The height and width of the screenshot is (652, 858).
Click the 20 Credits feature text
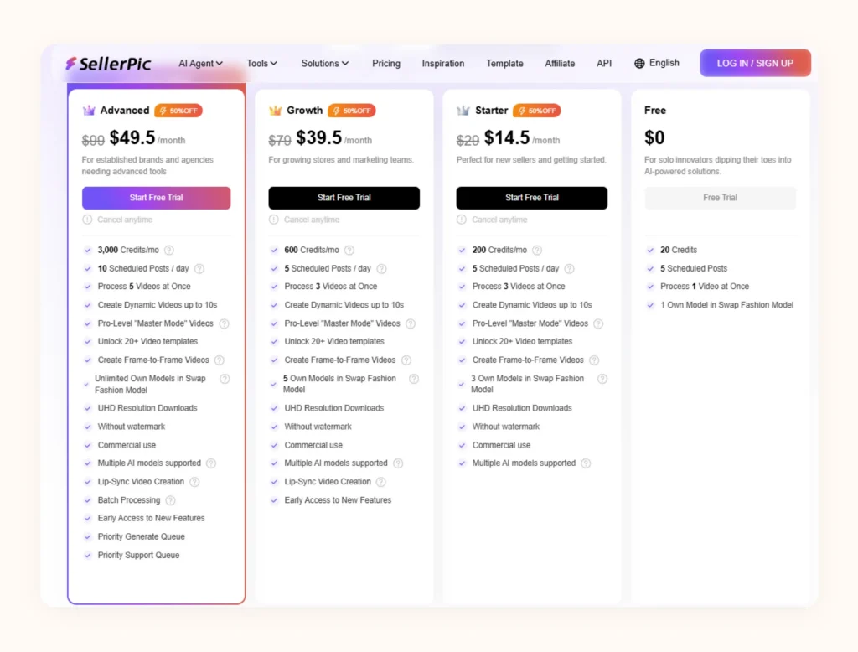[x=679, y=251]
